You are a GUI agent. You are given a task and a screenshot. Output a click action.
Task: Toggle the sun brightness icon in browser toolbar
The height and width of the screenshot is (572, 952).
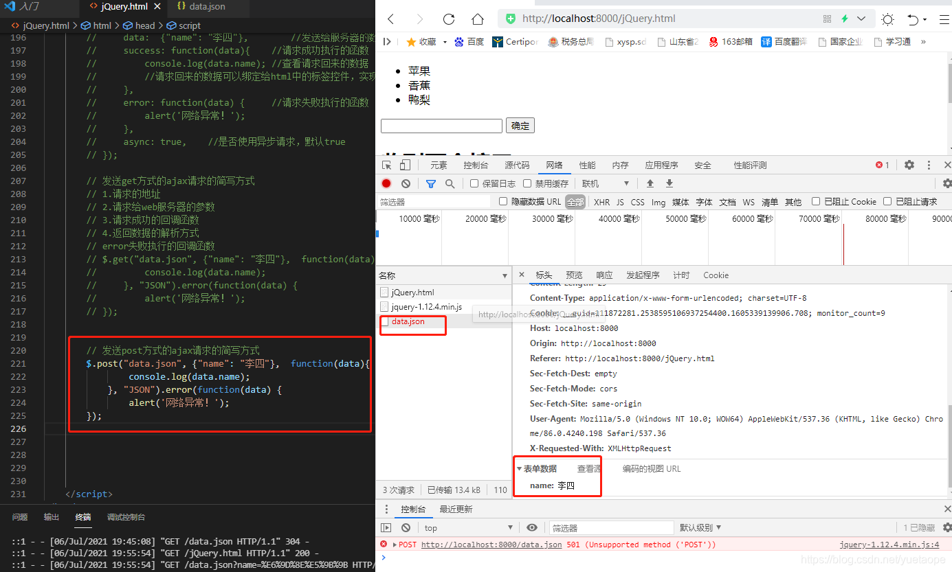click(888, 19)
